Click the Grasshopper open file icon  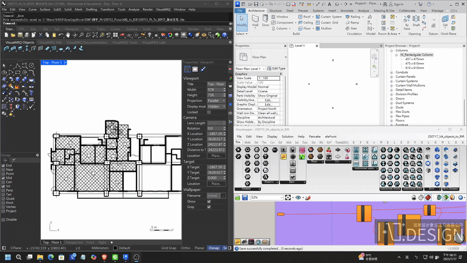tap(238, 198)
